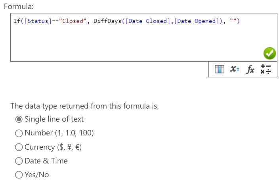Choose Currency as returned data type
Viewport: 279px width, 182px height.
pyautogui.click(x=19, y=147)
